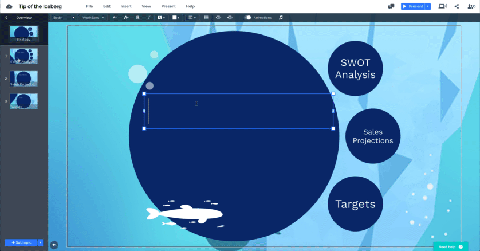Decrease the font size
The width and height of the screenshot is (480, 251).
coord(115,18)
